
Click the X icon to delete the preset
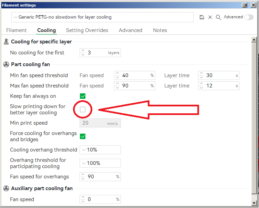[x=210, y=17]
